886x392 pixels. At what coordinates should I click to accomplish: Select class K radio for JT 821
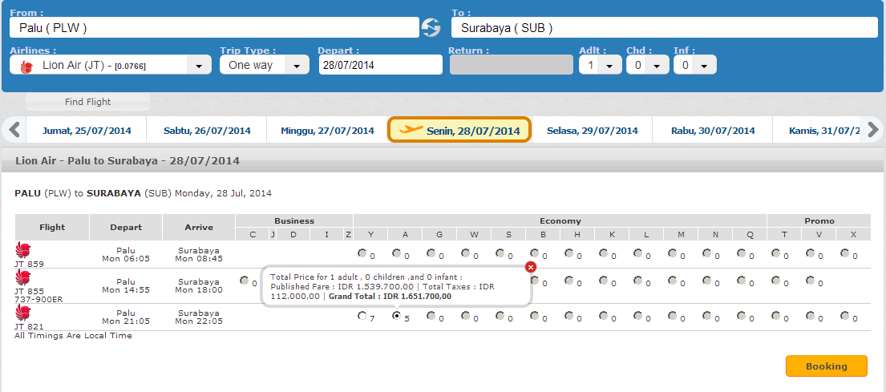[604, 316]
